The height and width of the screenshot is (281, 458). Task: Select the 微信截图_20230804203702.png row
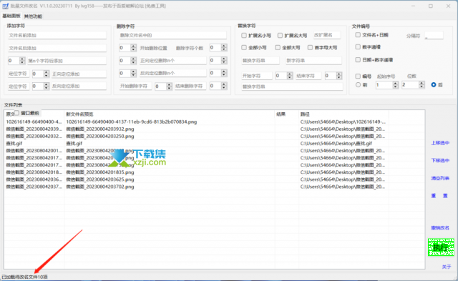click(x=214, y=187)
